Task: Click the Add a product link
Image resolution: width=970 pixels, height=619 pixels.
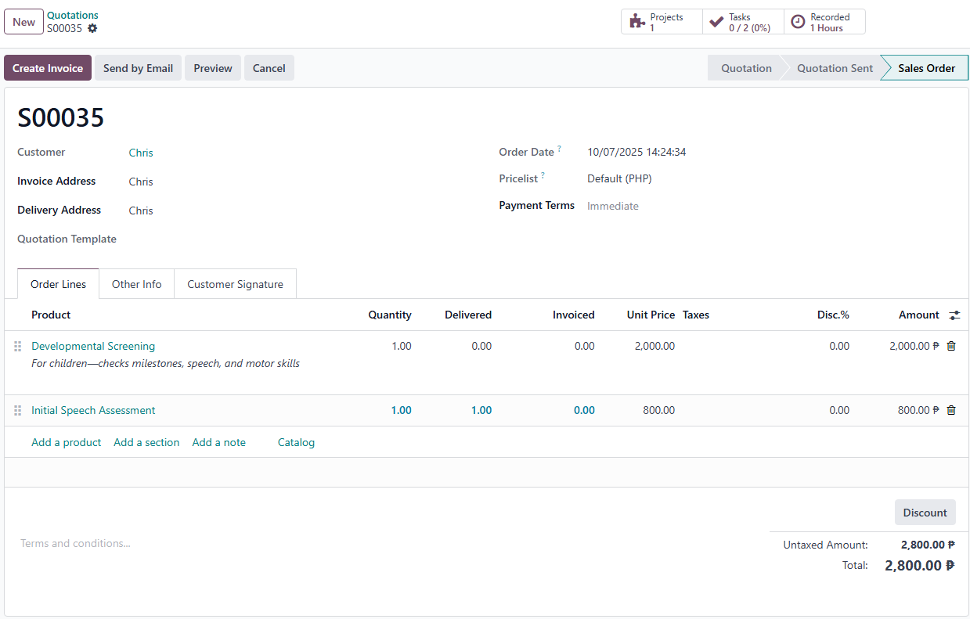Action: (67, 442)
